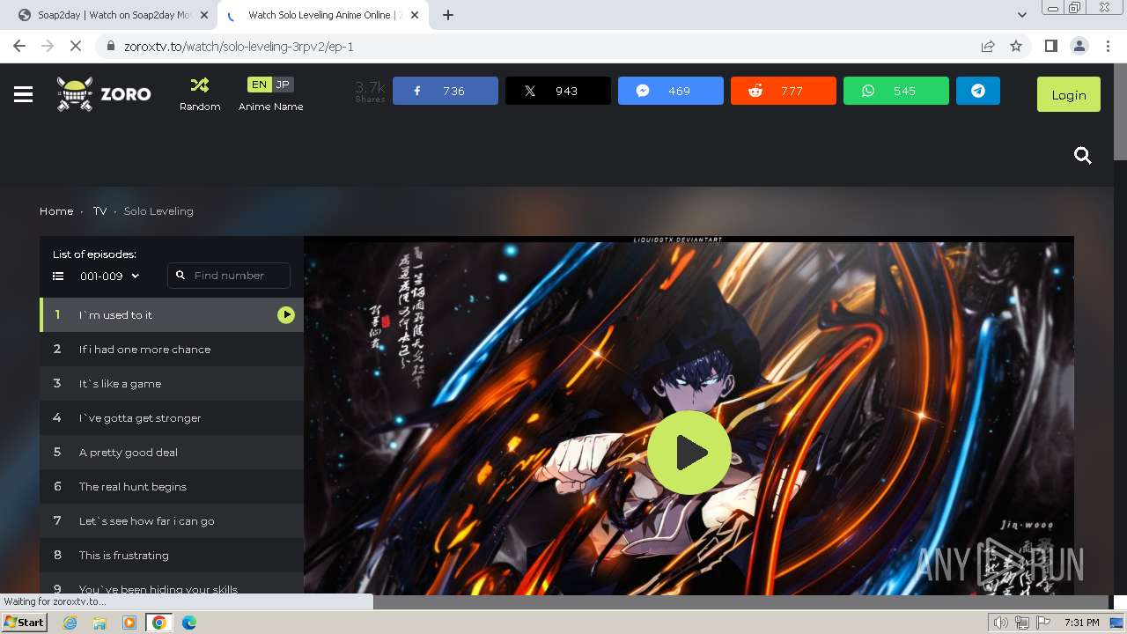The width and height of the screenshot is (1127, 634).
Task: Close the Soap2day tab
Action: tap(203, 15)
